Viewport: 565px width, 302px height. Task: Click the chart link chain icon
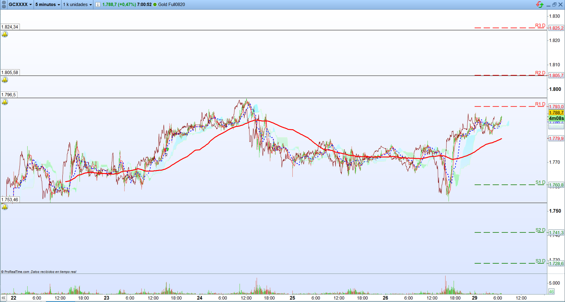(x=4, y=5)
